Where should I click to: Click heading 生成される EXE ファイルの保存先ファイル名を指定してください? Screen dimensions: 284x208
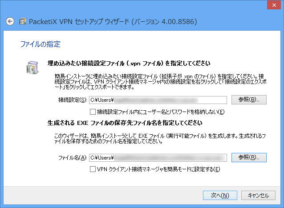(125, 123)
